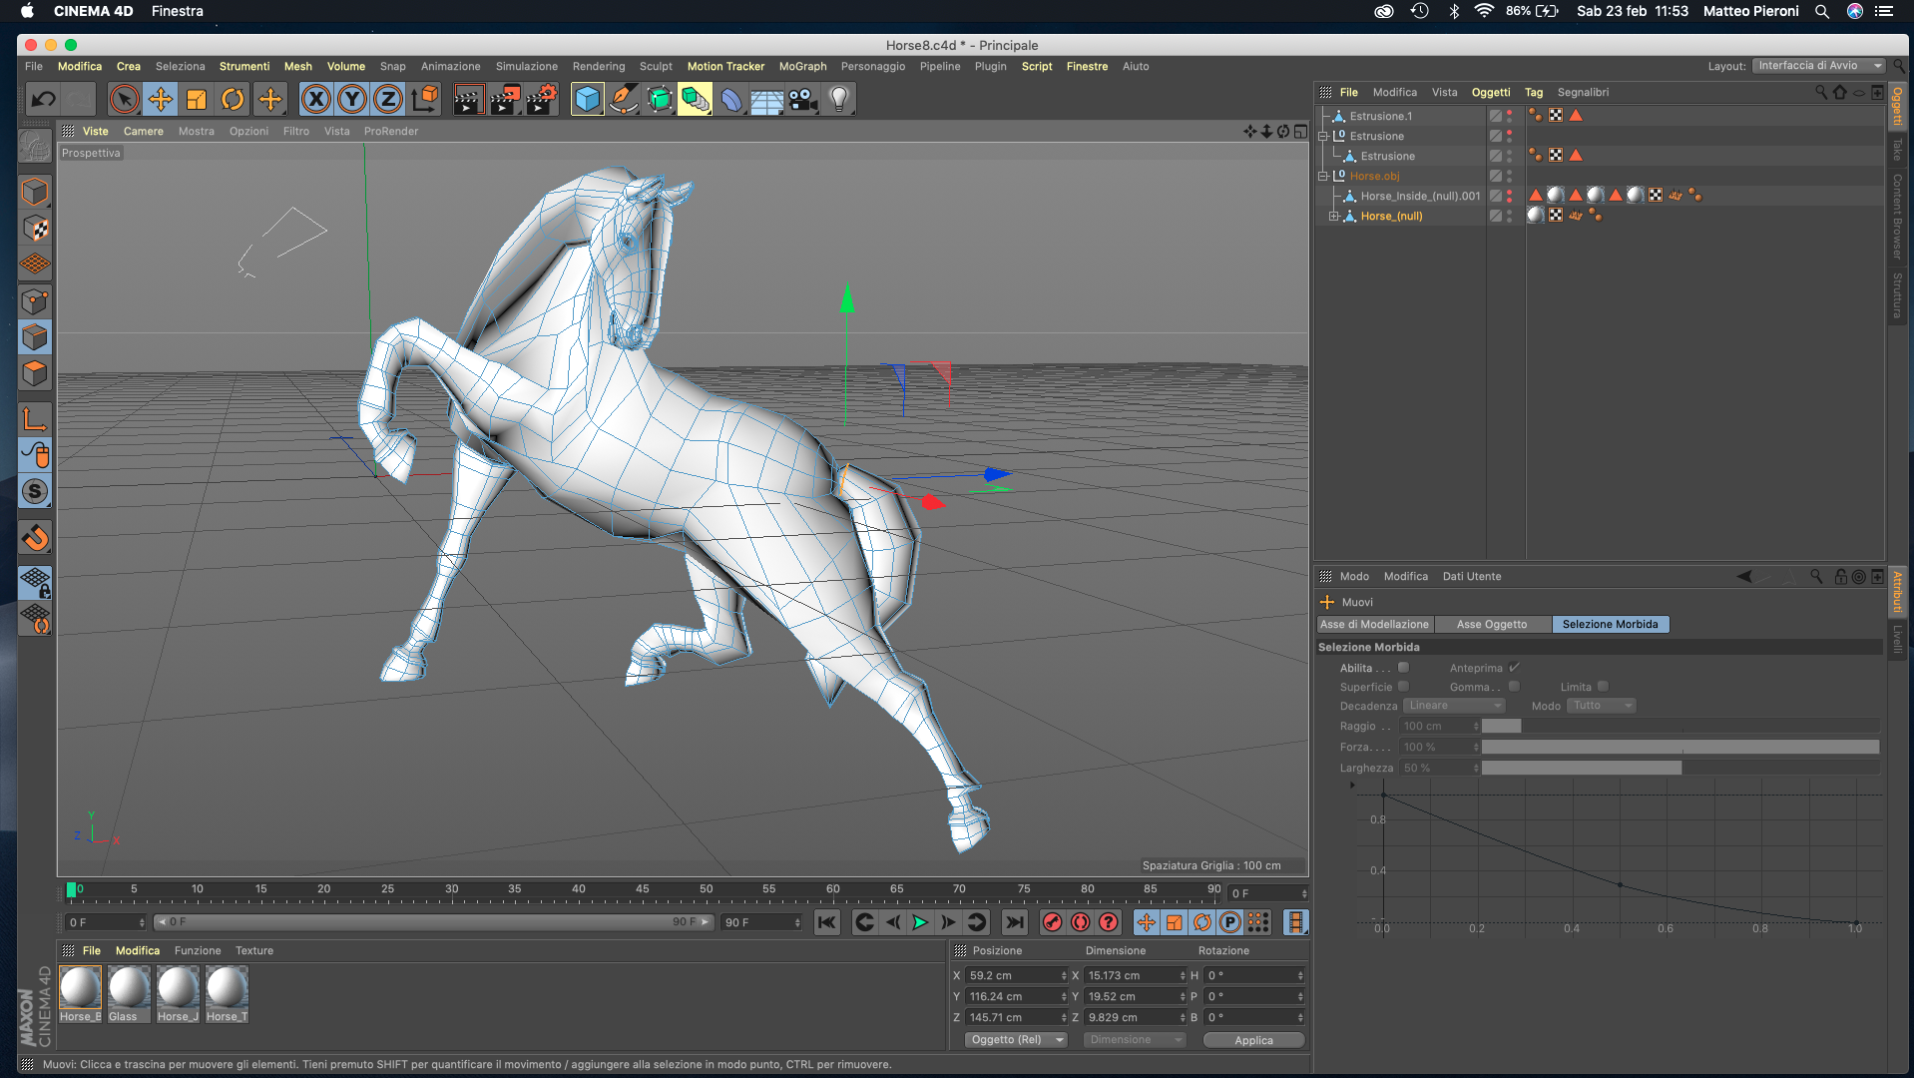
Task: Toggle autokeying button
Action: (x=1080, y=922)
